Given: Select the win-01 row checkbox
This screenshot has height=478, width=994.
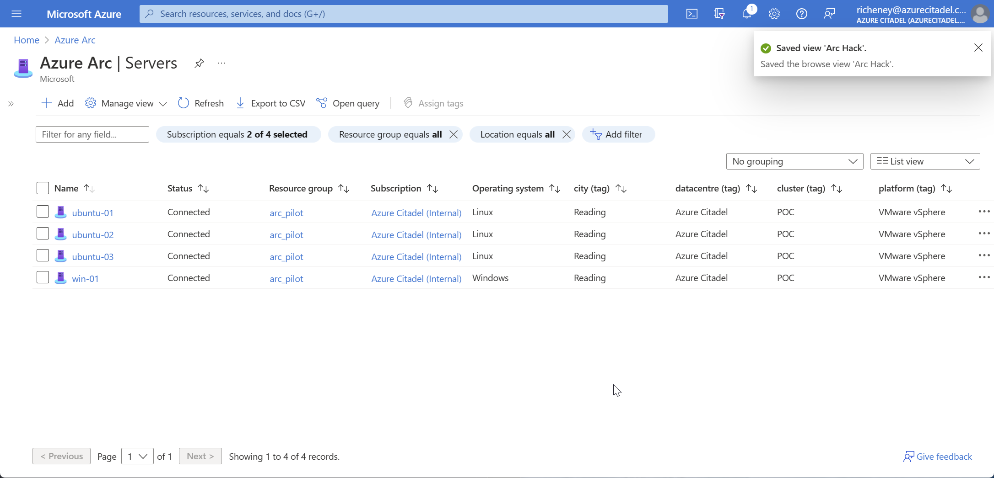Looking at the screenshot, I should pyautogui.click(x=43, y=277).
